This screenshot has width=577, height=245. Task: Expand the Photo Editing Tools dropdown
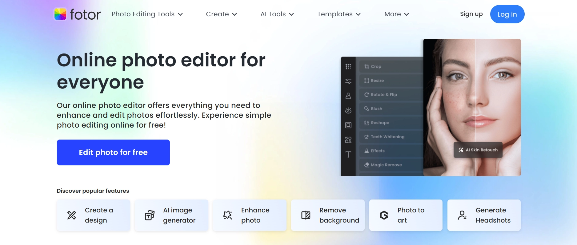[147, 14]
